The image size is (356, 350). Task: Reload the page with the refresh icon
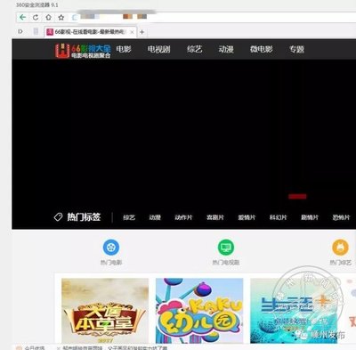click(x=36, y=17)
